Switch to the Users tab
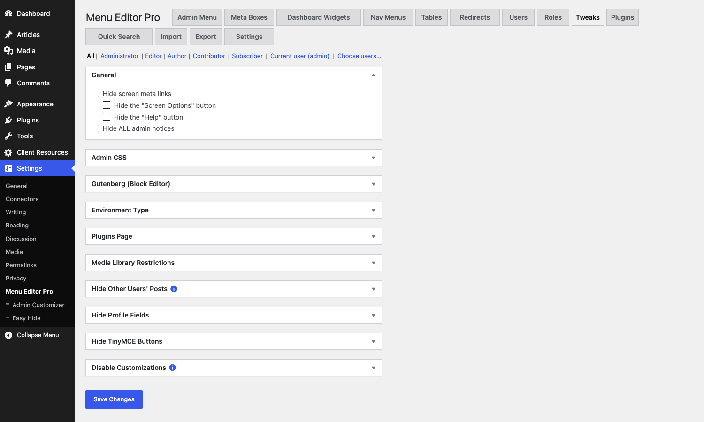 pyautogui.click(x=518, y=17)
